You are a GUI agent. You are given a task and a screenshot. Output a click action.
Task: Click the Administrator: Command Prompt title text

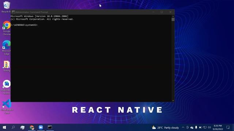click(x=32, y=12)
